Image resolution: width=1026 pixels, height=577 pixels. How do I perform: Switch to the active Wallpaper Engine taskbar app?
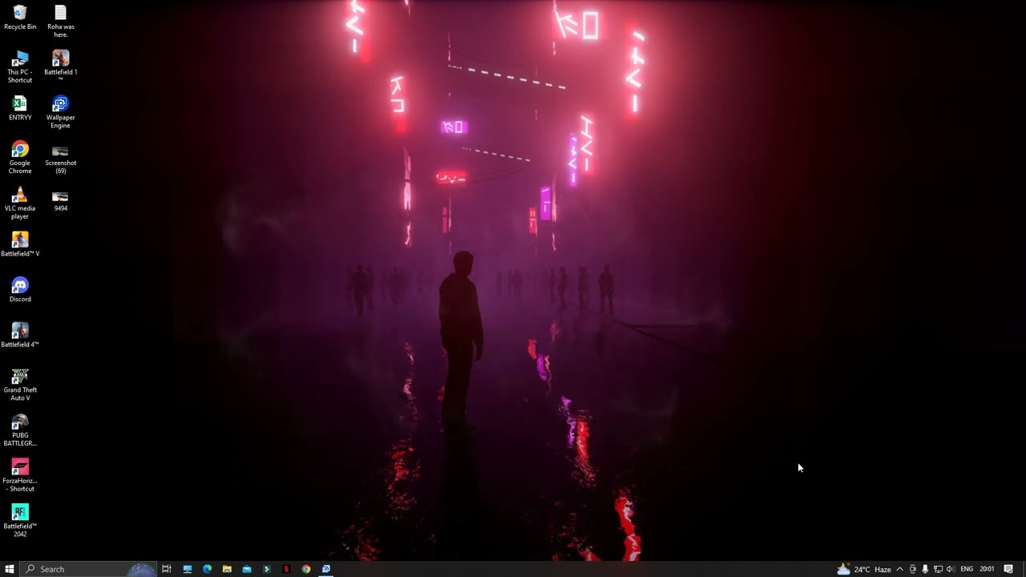(326, 569)
